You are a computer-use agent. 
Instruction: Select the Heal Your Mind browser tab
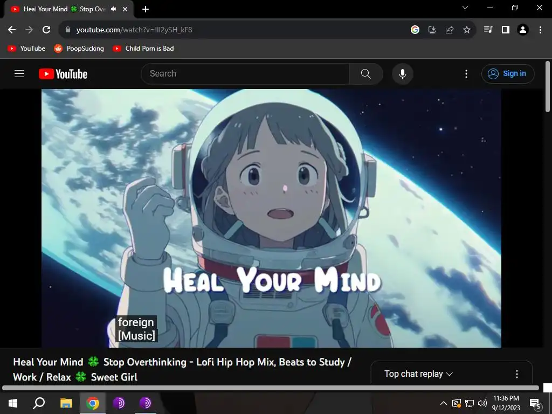[68, 9]
